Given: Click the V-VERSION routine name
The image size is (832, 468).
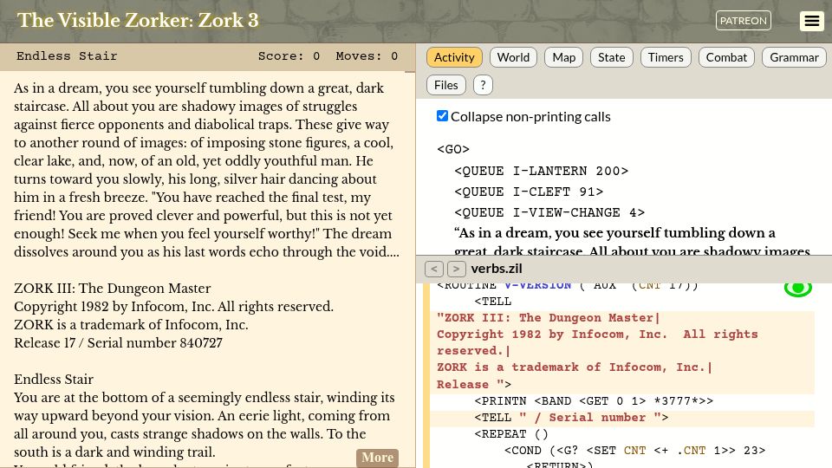Looking at the screenshot, I should tap(537, 285).
